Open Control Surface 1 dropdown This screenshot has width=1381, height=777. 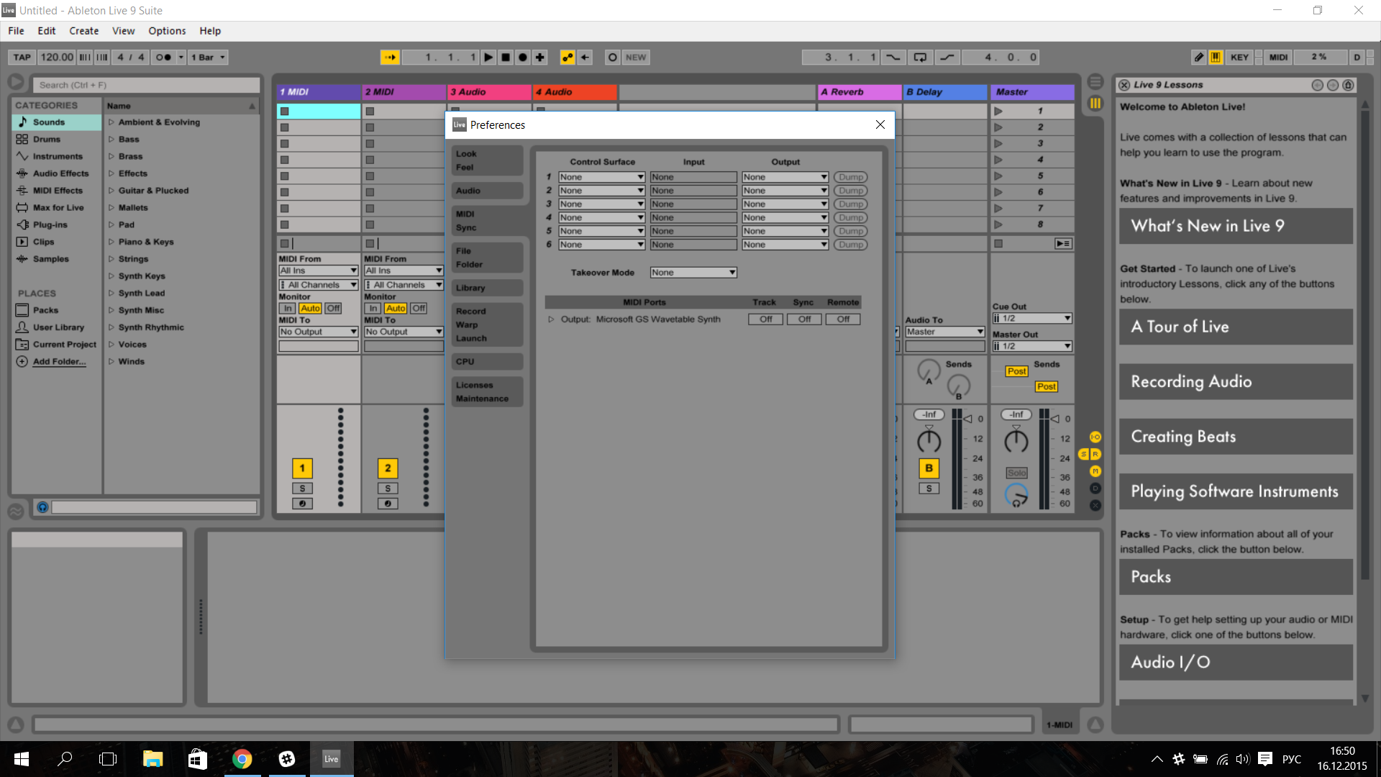[x=601, y=177]
